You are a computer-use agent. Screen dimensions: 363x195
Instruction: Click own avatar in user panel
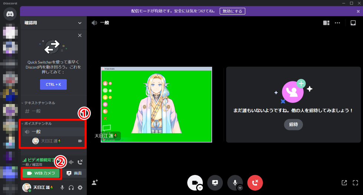click(27, 188)
